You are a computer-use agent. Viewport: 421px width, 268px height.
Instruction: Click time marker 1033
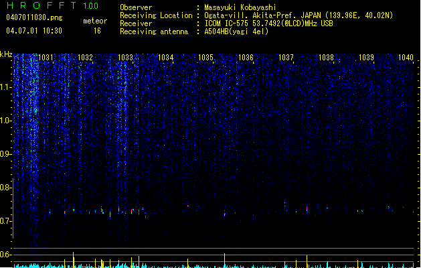(x=125, y=58)
